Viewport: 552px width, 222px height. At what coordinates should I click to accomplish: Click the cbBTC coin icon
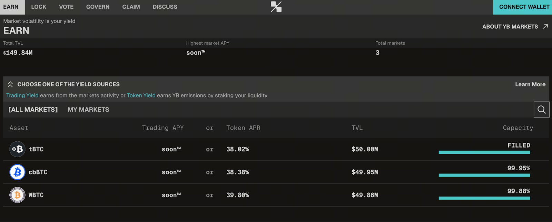[x=17, y=172]
